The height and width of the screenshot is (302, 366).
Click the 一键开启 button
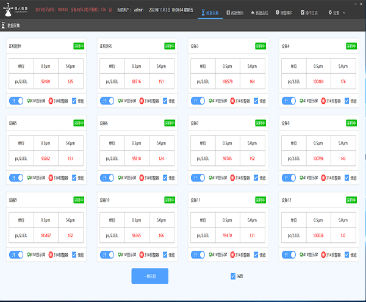coord(150,276)
